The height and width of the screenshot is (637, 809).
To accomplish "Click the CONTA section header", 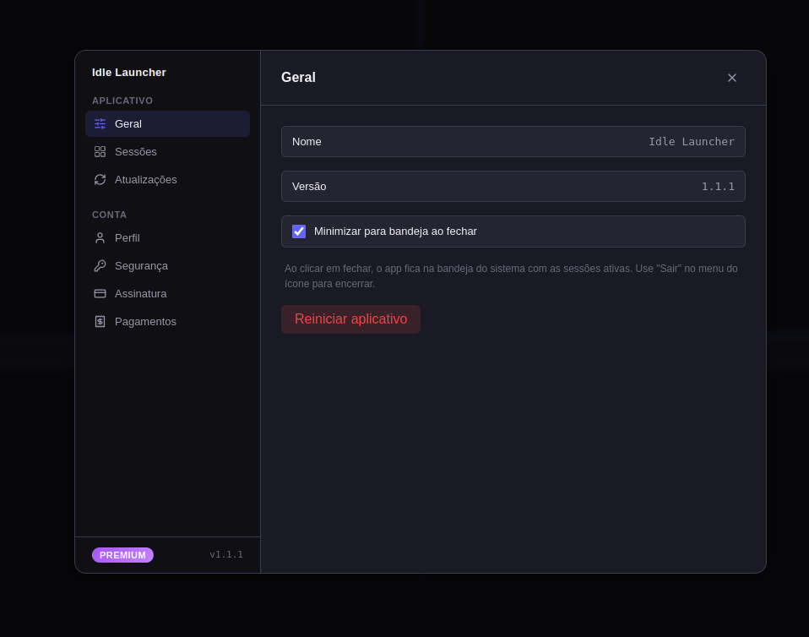I will [x=110, y=215].
